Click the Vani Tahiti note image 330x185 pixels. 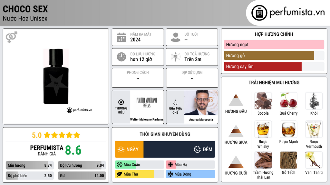pos(314,160)
